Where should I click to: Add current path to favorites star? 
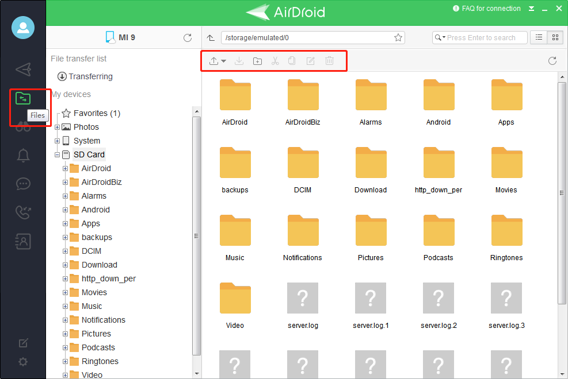(x=398, y=38)
